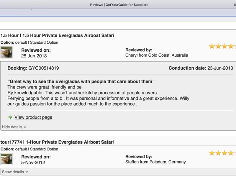Expand Steffen's review with Show details

click(x=13, y=172)
